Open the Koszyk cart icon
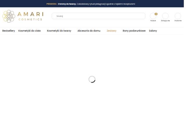 (153, 16)
